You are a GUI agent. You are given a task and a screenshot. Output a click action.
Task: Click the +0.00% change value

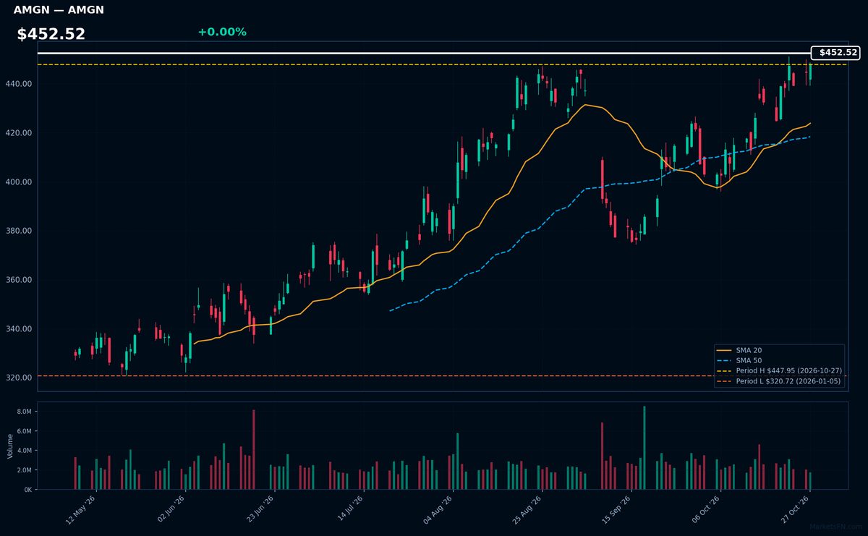[222, 32]
